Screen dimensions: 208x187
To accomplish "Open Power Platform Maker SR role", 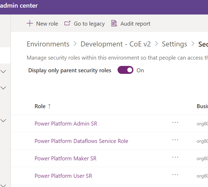I will click(x=65, y=159).
